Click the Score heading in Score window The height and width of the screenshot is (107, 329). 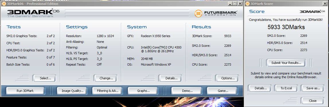(257, 12)
